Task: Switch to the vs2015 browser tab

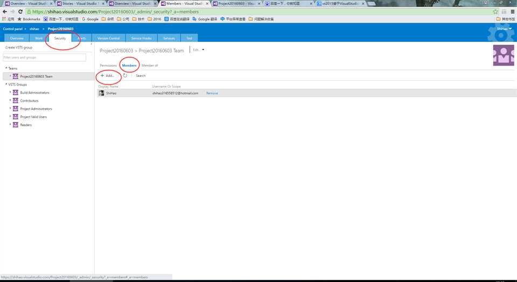Action: [x=340, y=3]
